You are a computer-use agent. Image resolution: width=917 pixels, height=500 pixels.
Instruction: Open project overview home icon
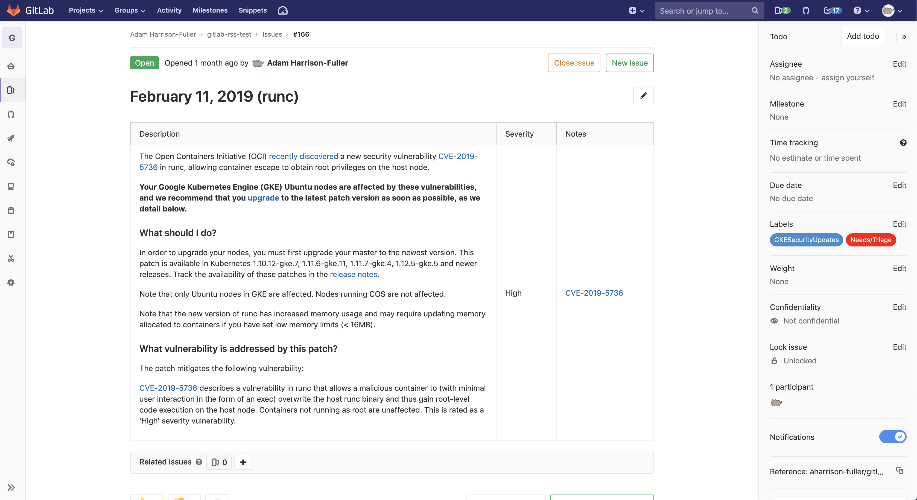tap(11, 66)
